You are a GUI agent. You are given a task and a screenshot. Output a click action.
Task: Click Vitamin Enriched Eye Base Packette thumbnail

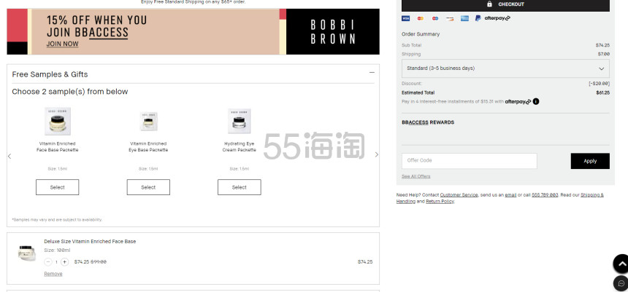coord(148,122)
